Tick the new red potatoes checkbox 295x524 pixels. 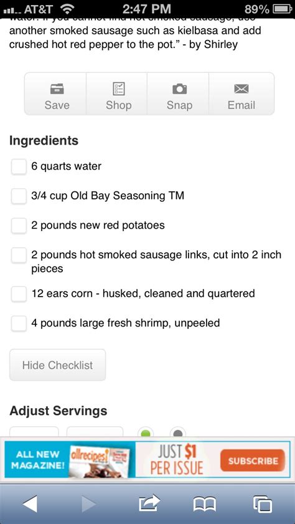tap(19, 226)
